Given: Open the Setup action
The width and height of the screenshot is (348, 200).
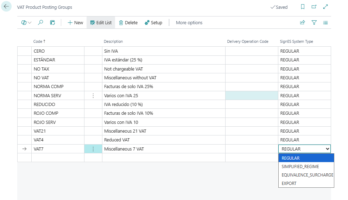Looking at the screenshot, I should 153,22.
